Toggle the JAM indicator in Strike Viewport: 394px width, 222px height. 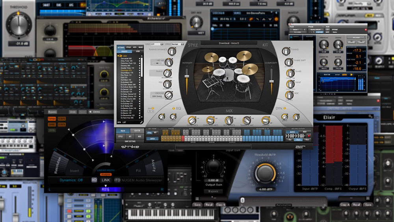(153, 108)
